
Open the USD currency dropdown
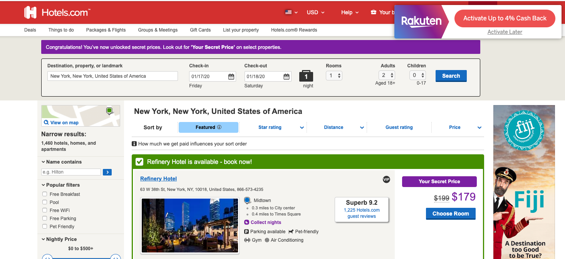click(x=315, y=12)
